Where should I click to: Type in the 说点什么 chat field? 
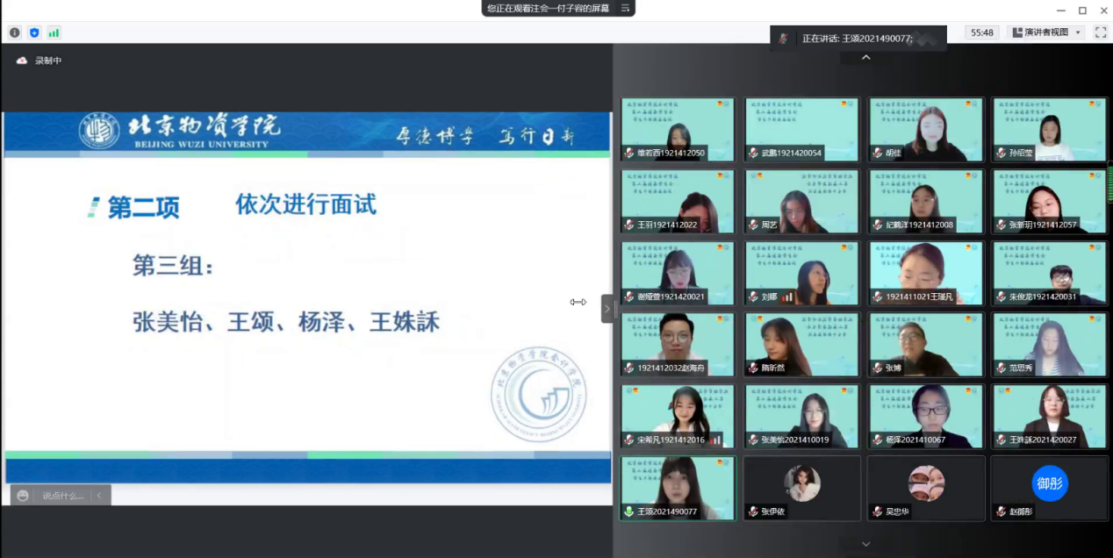[x=62, y=496]
